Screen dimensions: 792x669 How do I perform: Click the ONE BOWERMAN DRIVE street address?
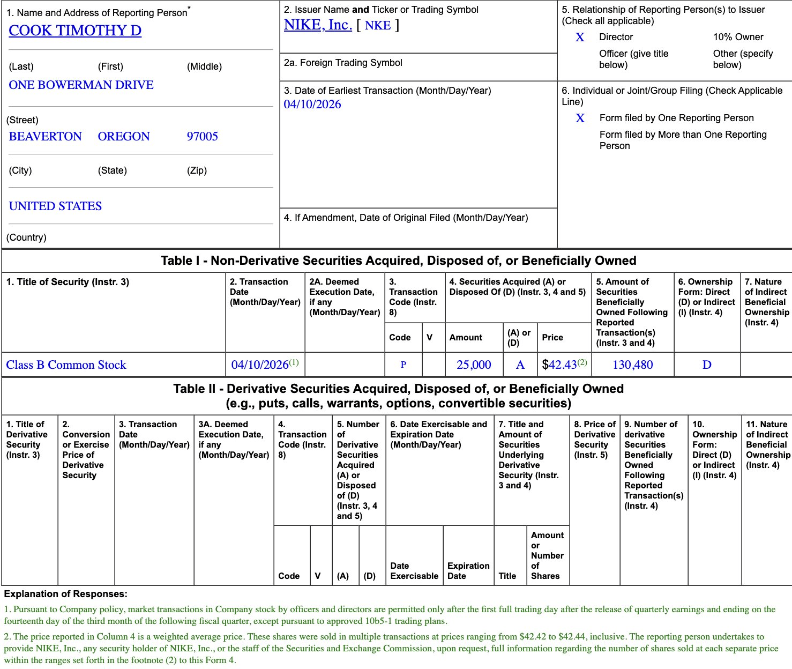point(81,85)
